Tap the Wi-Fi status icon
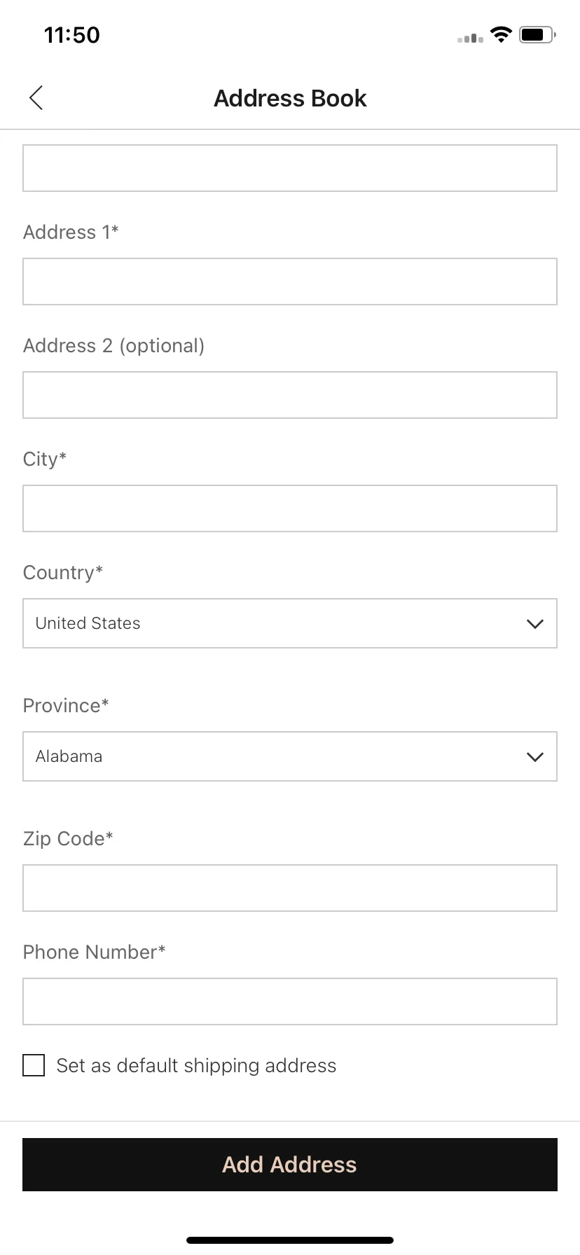Image resolution: width=580 pixels, height=1255 pixels. [501, 34]
